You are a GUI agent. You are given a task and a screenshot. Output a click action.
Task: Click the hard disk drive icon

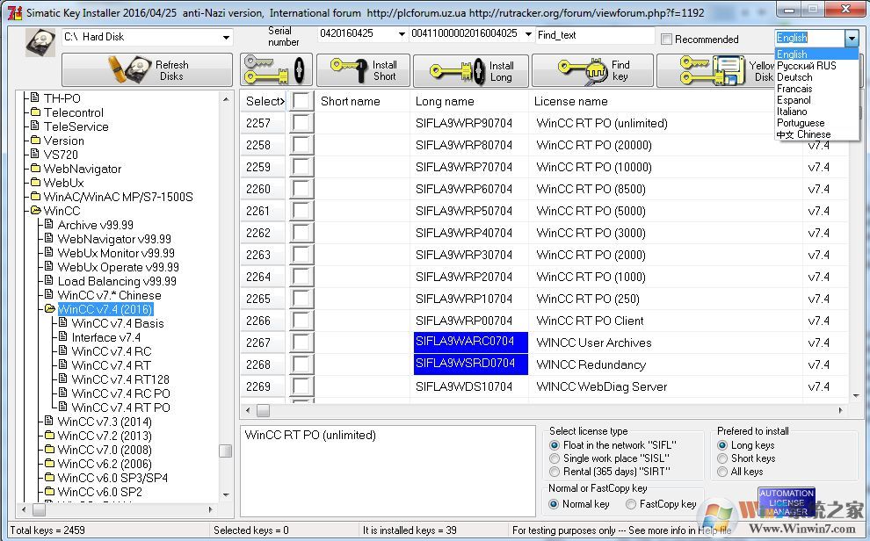40,41
